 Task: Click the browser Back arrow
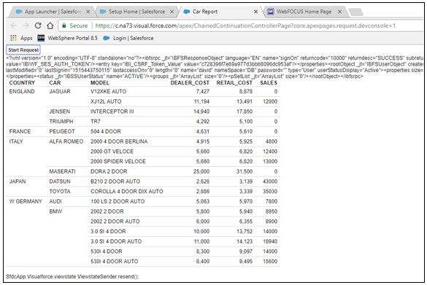point(14,26)
